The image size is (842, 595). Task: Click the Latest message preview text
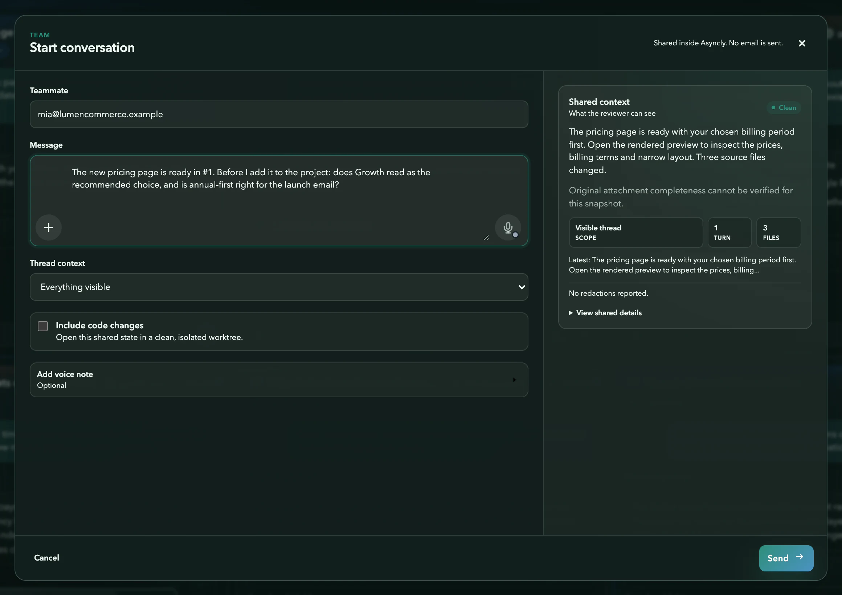click(682, 265)
